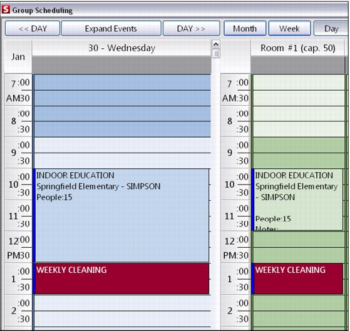Select the 9:30 slot on Wednesday

[122, 161]
